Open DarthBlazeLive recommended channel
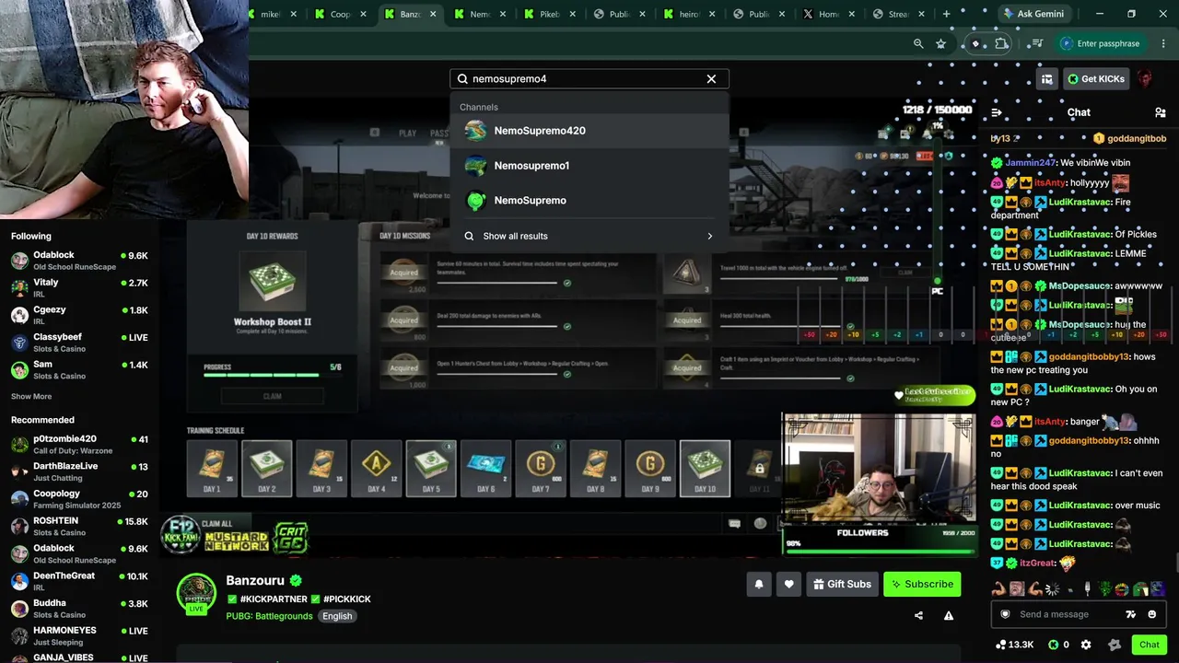 point(79,471)
